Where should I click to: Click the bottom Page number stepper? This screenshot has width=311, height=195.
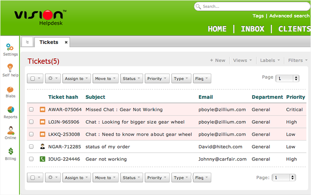pos(293,177)
